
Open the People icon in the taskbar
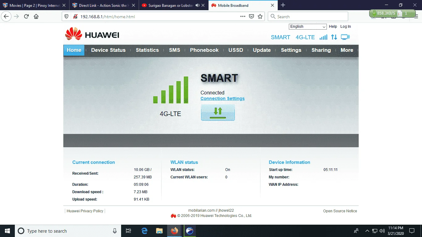click(x=356, y=231)
